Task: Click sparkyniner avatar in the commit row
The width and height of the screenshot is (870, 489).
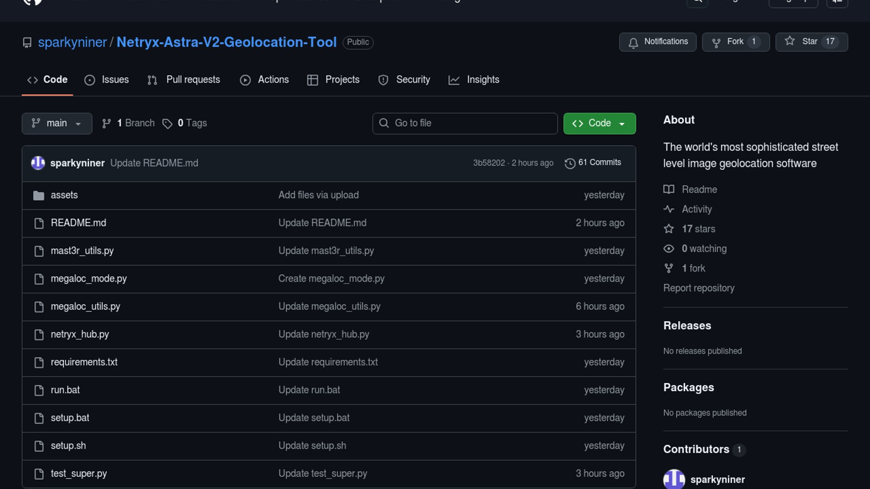Action: pyautogui.click(x=38, y=163)
